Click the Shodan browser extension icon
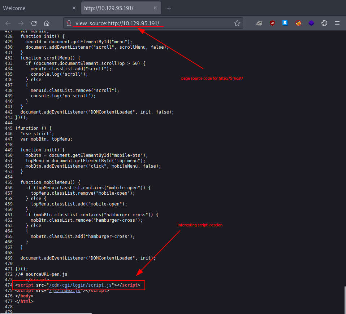 coord(285,23)
